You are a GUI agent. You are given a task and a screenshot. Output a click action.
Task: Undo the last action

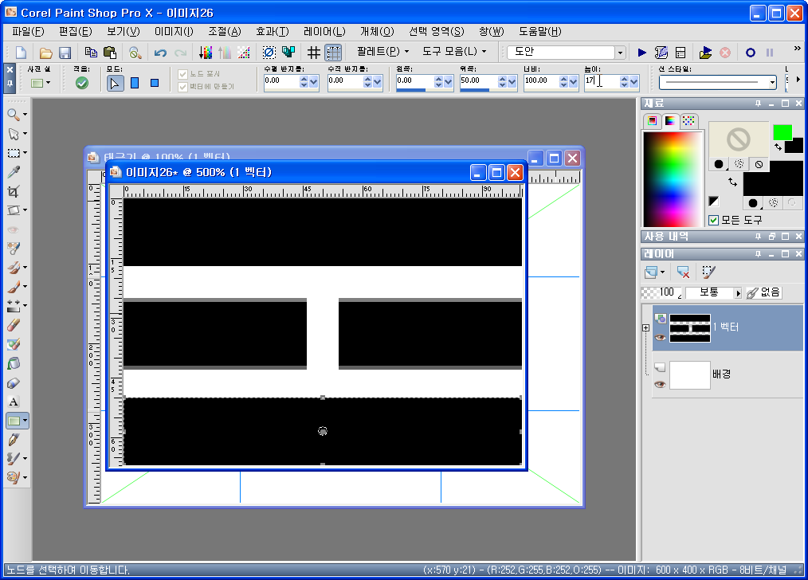pos(160,52)
